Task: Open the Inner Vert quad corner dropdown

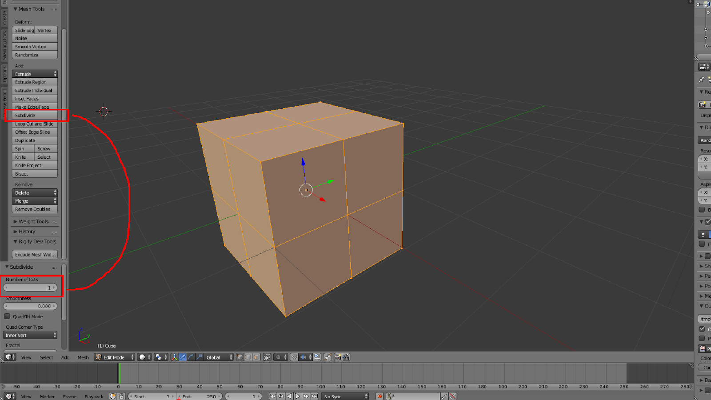Action: coord(30,335)
